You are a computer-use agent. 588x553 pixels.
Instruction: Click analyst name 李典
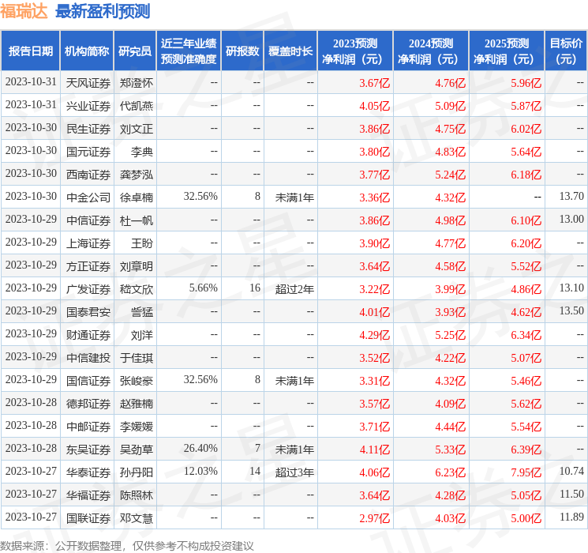coord(142,152)
